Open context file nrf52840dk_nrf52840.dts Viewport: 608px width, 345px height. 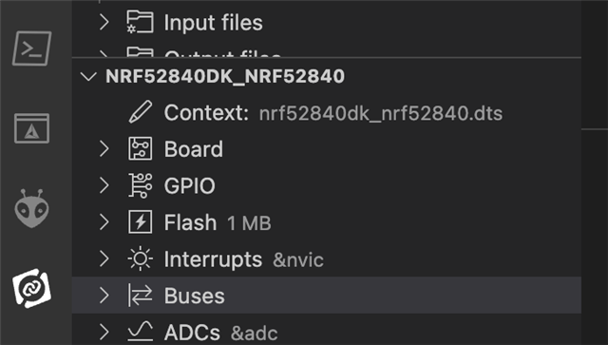tap(381, 114)
